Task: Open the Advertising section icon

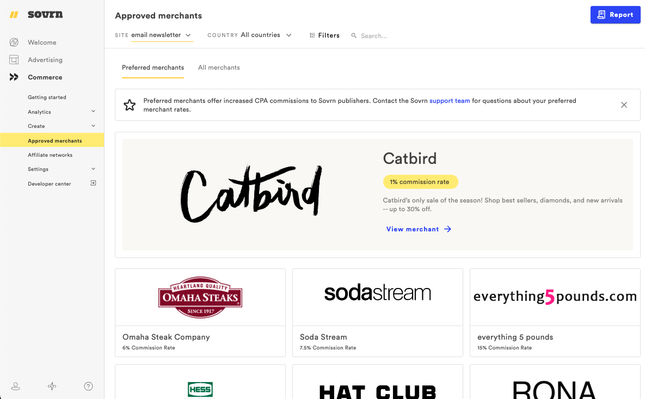Action: [x=14, y=59]
